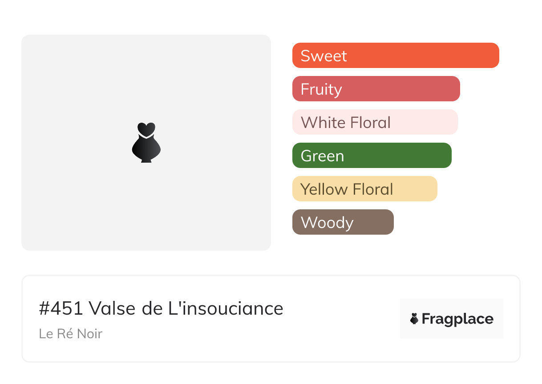Image resolution: width=542 pixels, height=384 pixels.
Task: Click the heart-shaped cap of bottle icon
Action: coord(146,129)
